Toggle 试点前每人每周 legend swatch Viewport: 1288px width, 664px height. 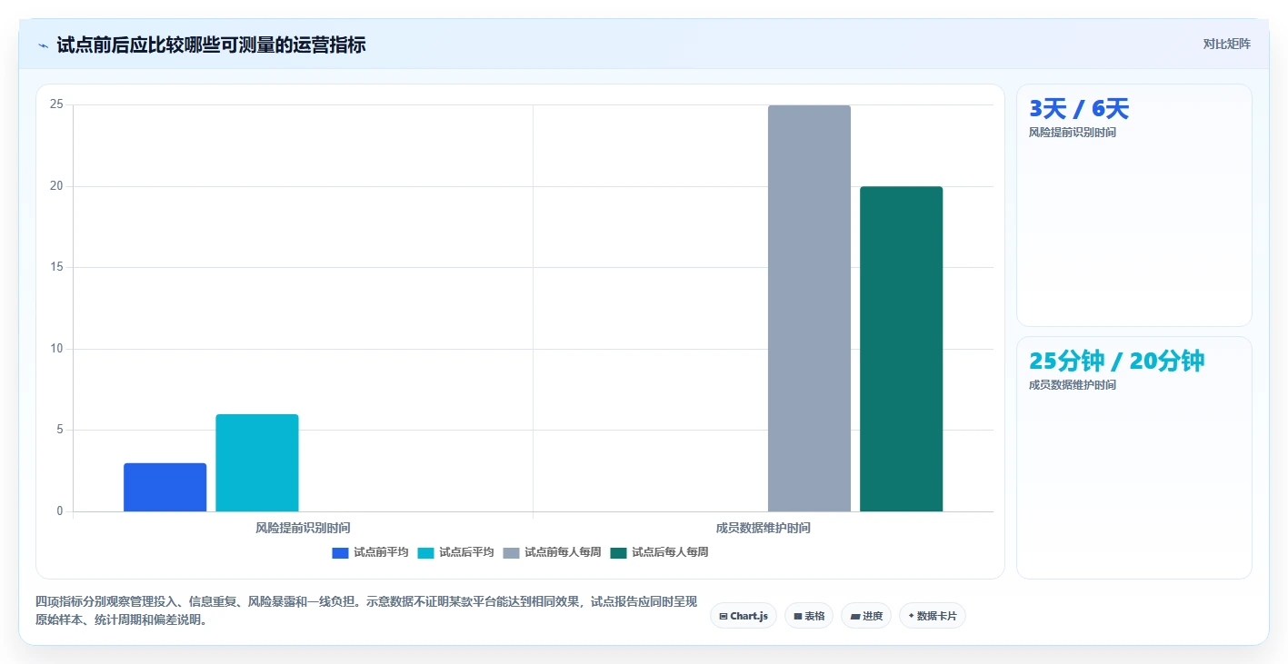(x=511, y=552)
